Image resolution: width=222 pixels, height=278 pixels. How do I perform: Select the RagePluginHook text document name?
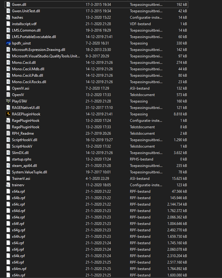pos(26,127)
